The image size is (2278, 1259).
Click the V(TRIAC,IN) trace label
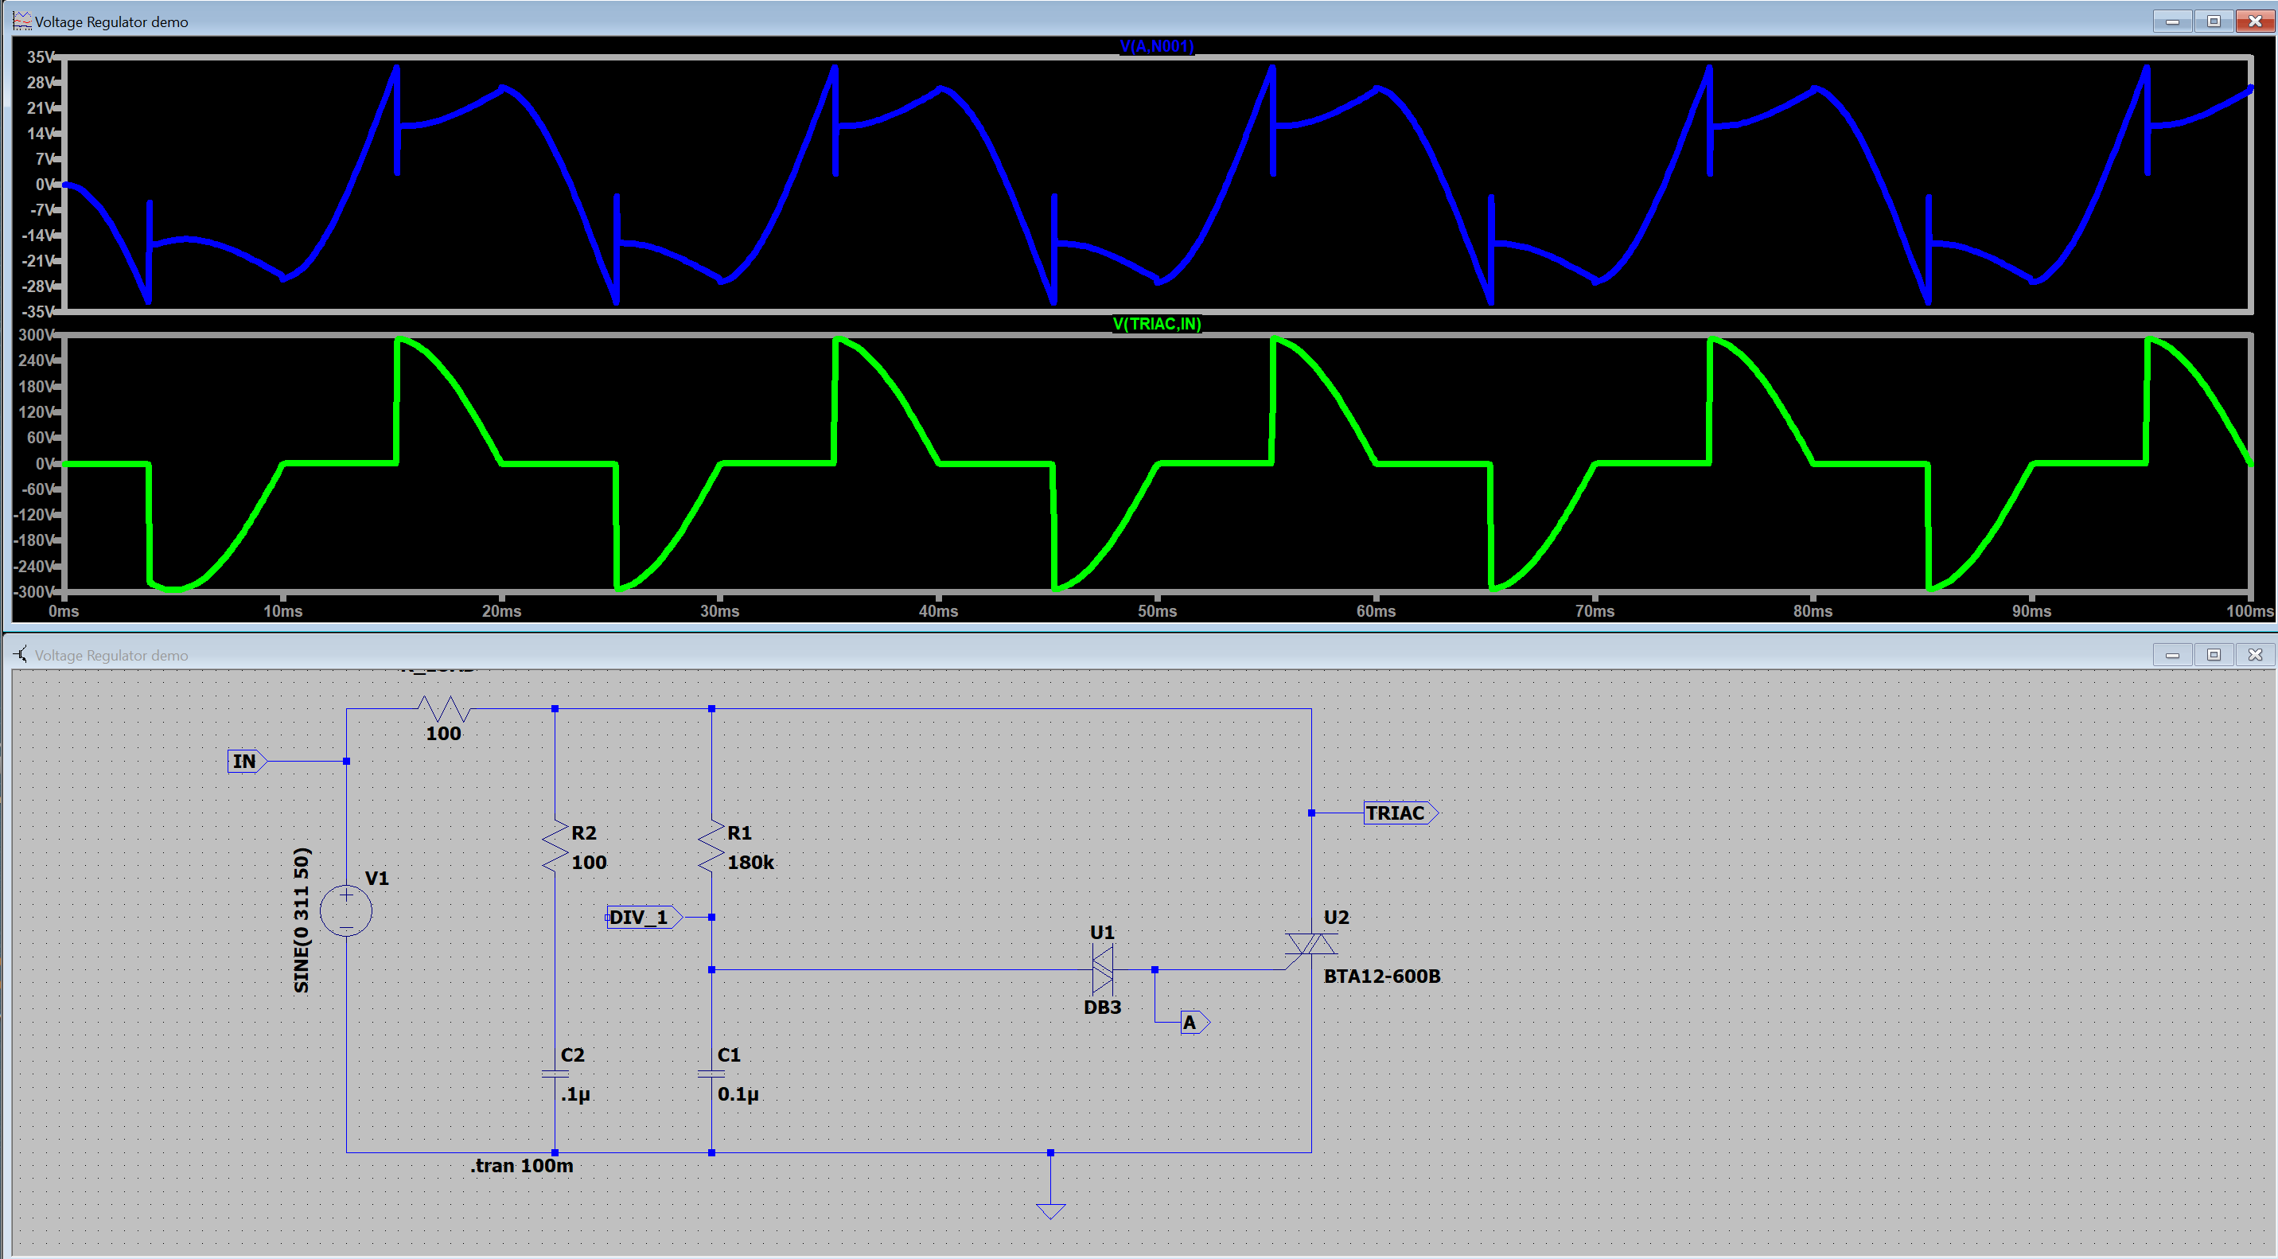coord(1157,324)
